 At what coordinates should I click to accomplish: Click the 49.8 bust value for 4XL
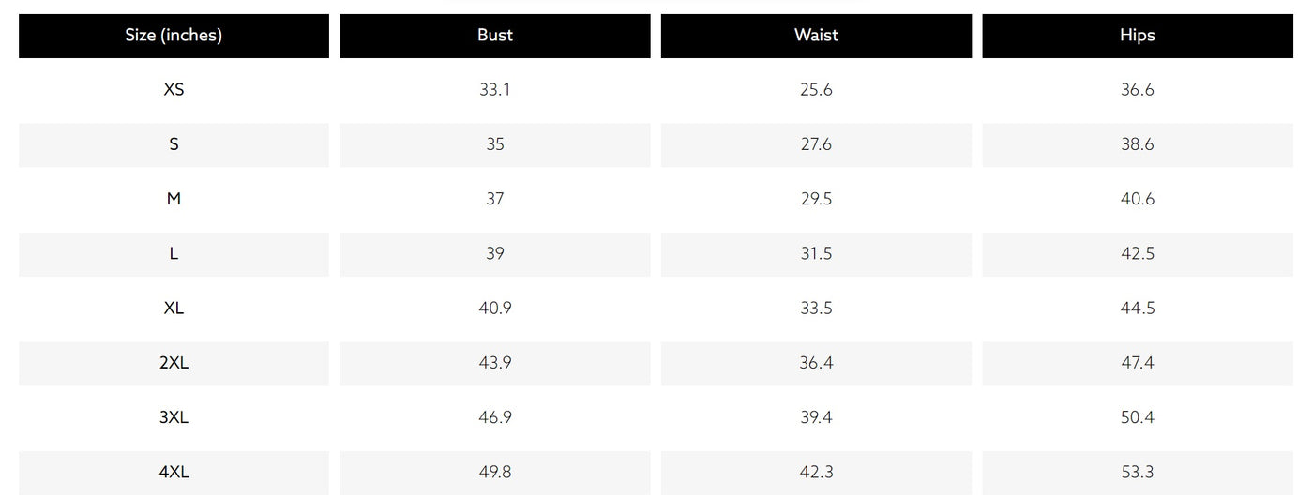495,472
